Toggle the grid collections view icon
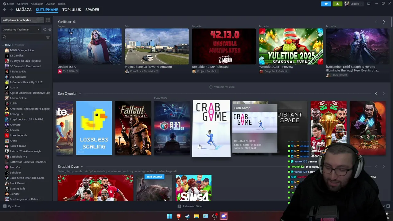Image resolution: width=393 pixels, height=221 pixels. pyautogui.click(x=48, y=20)
